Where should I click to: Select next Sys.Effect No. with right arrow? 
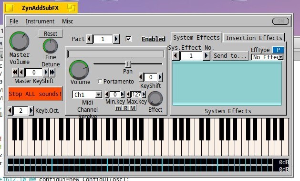[x=206, y=56]
